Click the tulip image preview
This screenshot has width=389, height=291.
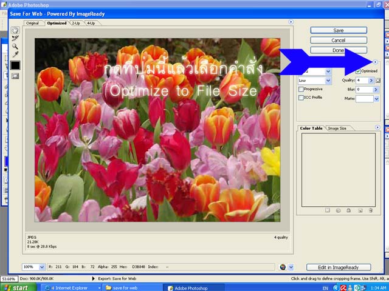point(157,130)
